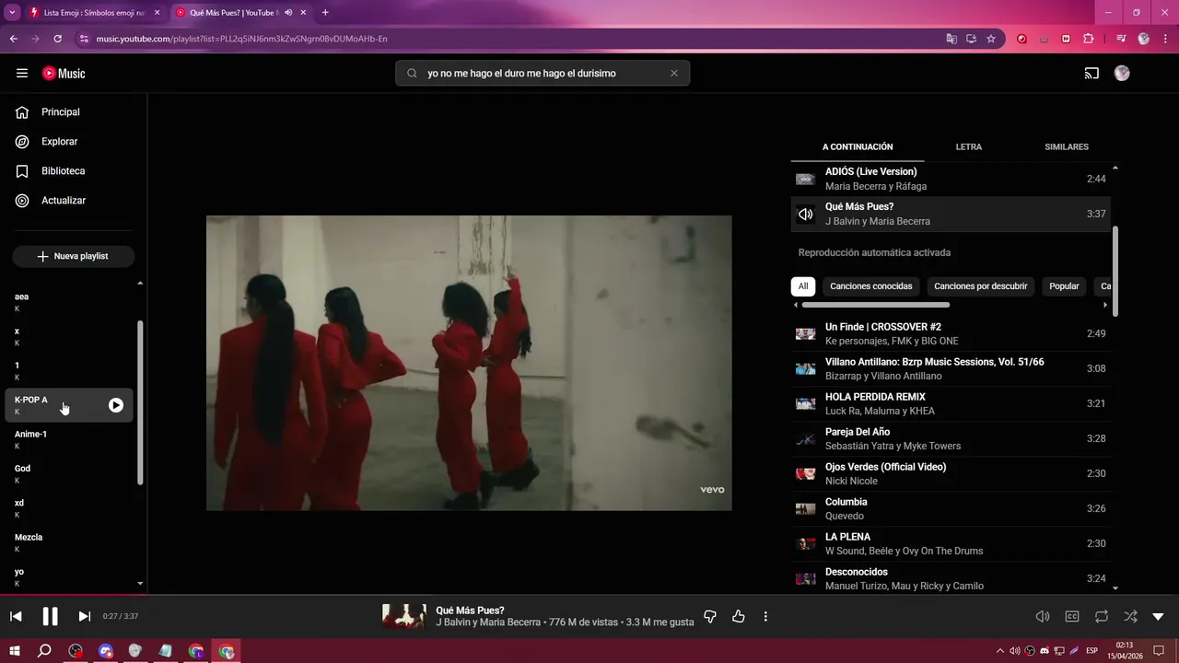Bookmark this page with star
The width and height of the screenshot is (1179, 663).
pos(991,39)
